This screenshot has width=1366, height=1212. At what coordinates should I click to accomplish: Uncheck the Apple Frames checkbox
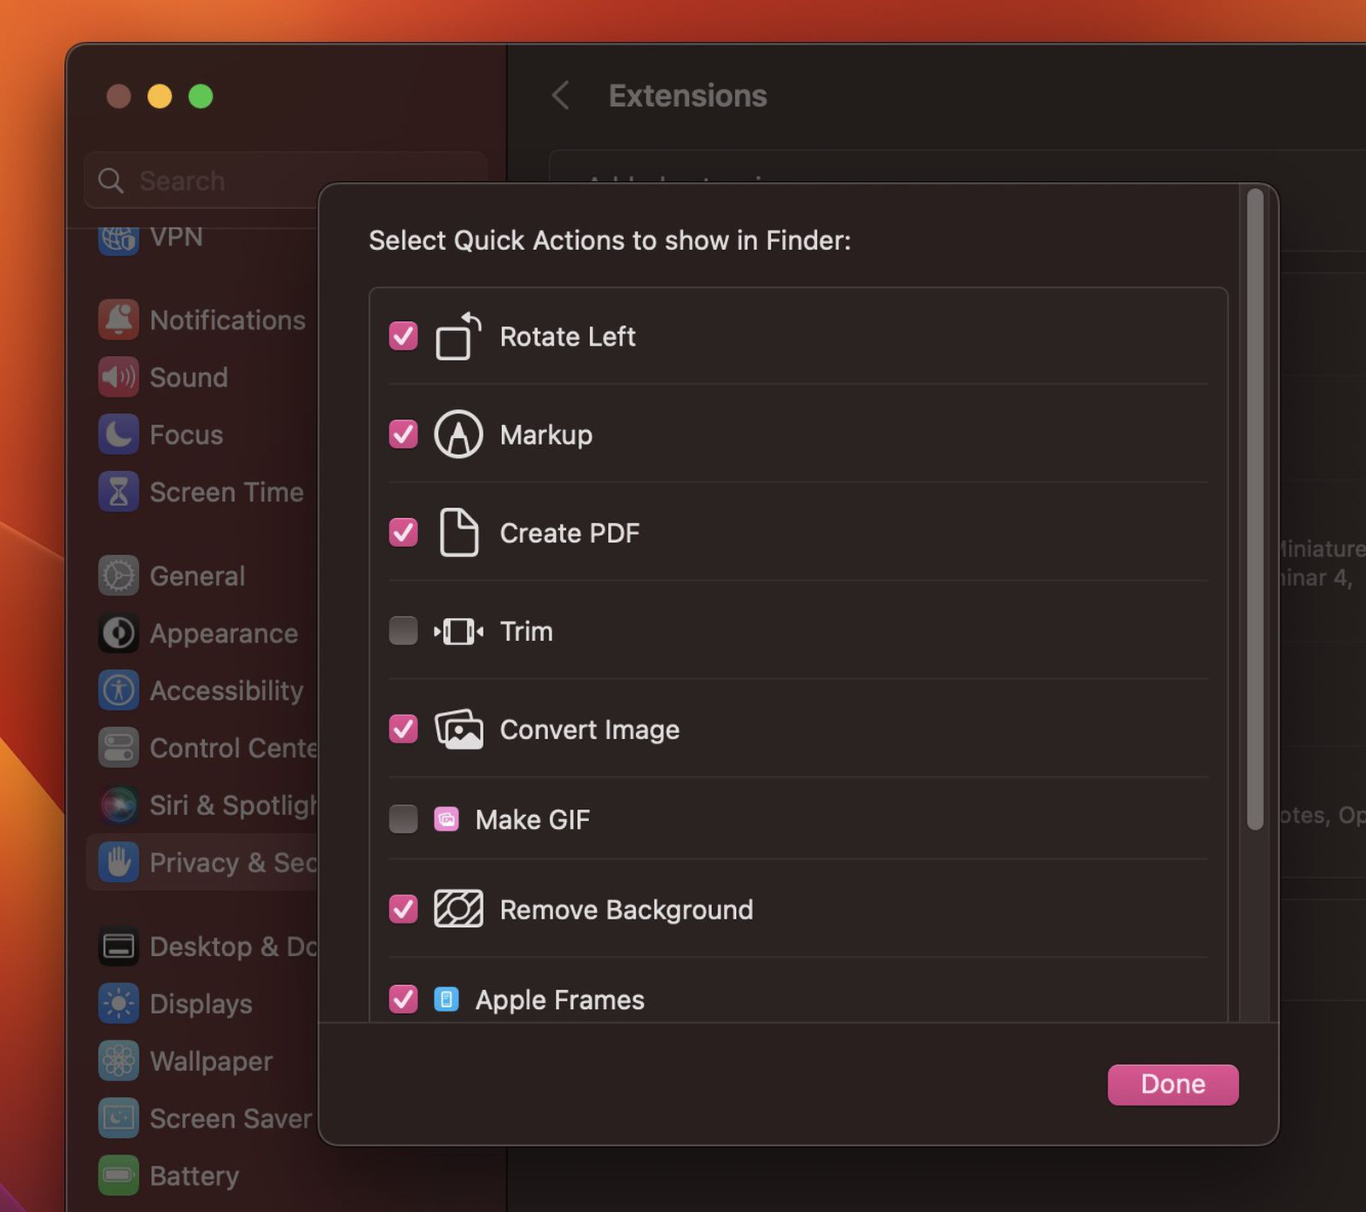[403, 999]
